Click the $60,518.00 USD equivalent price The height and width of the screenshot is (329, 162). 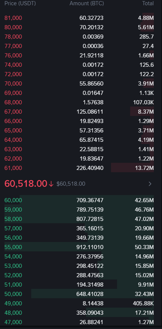pos(71,184)
